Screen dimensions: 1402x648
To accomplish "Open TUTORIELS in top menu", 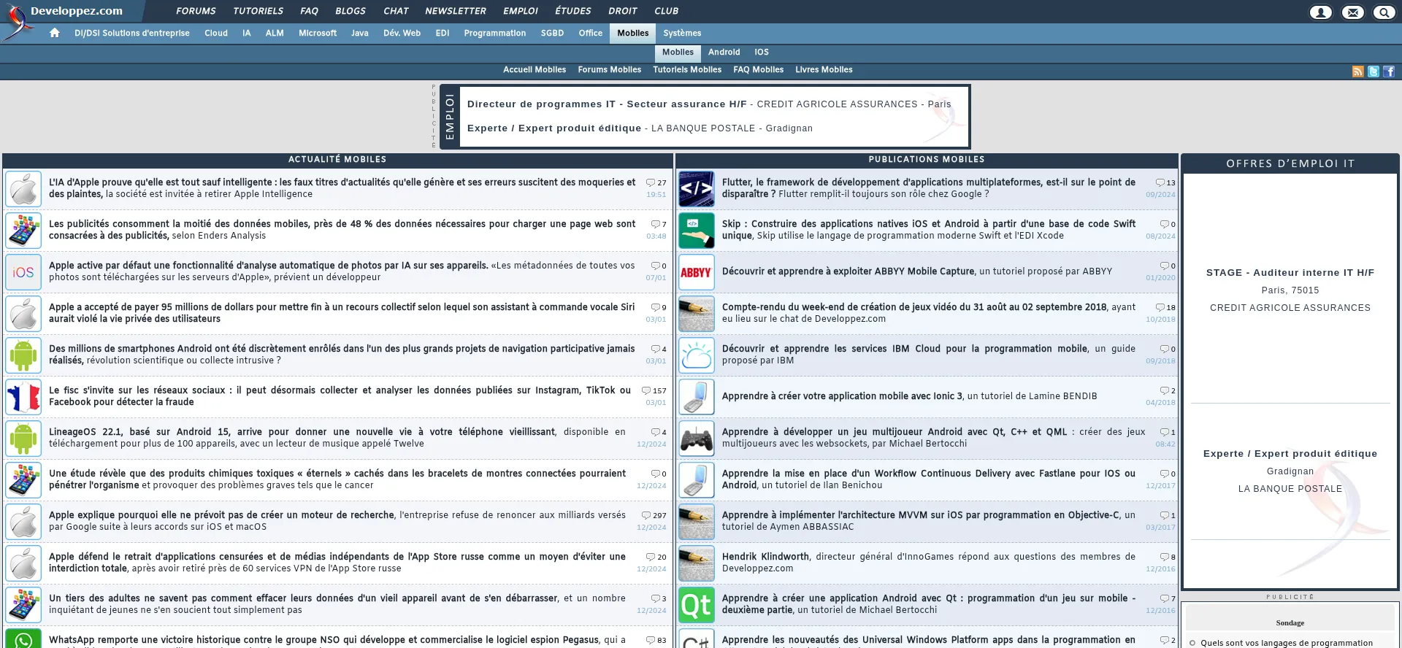I will point(258,11).
